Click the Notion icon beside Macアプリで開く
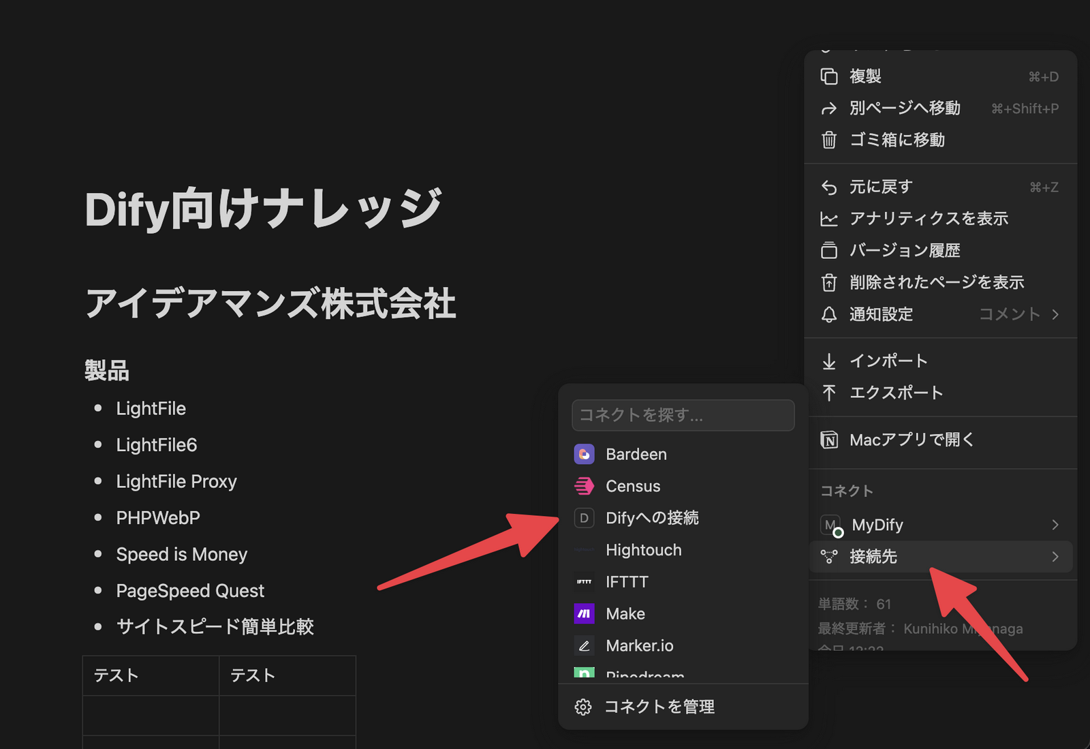This screenshot has width=1090, height=749. tap(829, 440)
